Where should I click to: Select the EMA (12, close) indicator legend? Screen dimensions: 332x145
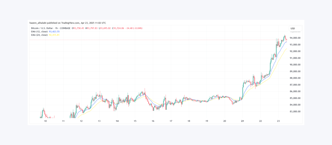click(39, 31)
